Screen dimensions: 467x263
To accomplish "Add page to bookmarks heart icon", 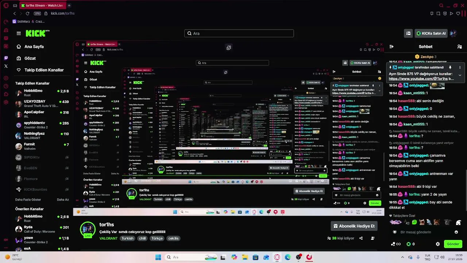I will (x=458, y=14).
